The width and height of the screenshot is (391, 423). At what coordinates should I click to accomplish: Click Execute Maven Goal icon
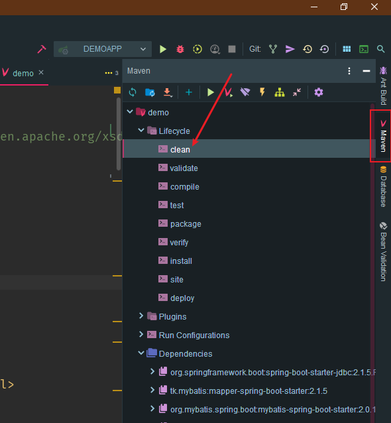tap(229, 92)
